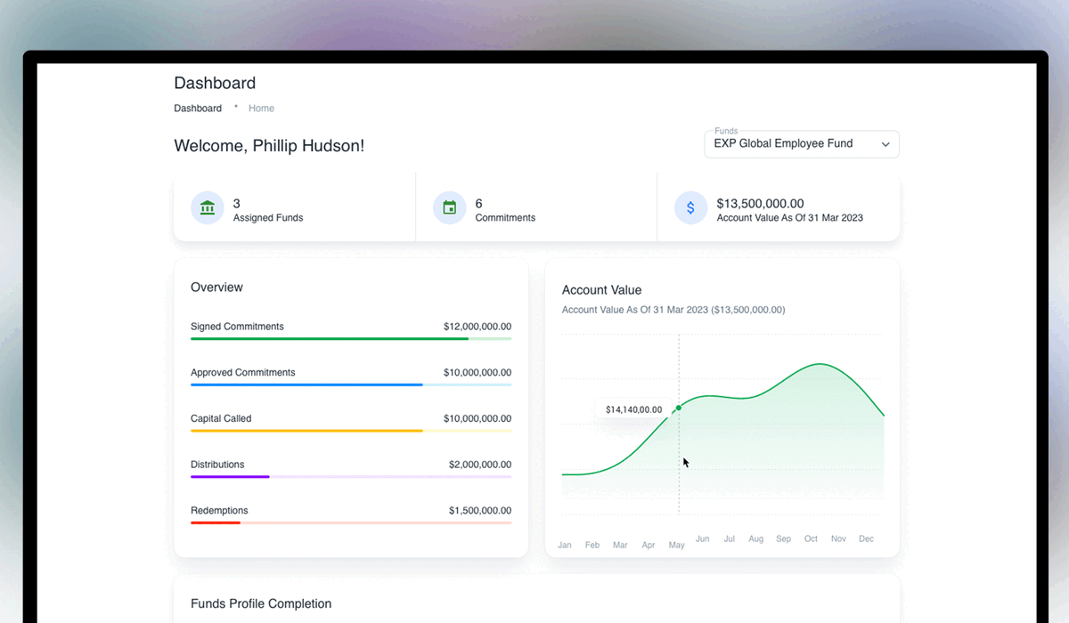
Task: Click the Account Value As Of subtitle in chart
Action: pos(673,310)
